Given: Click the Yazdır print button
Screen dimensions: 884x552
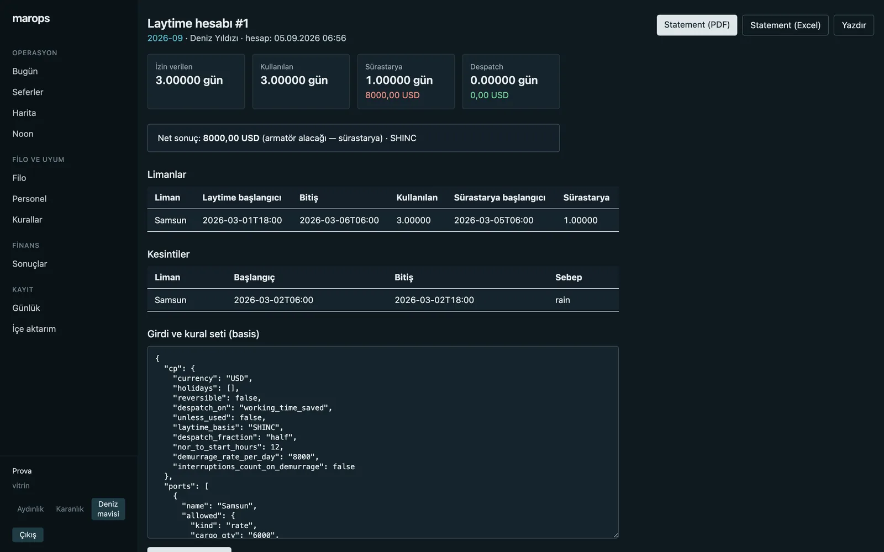Looking at the screenshot, I should 854,25.
